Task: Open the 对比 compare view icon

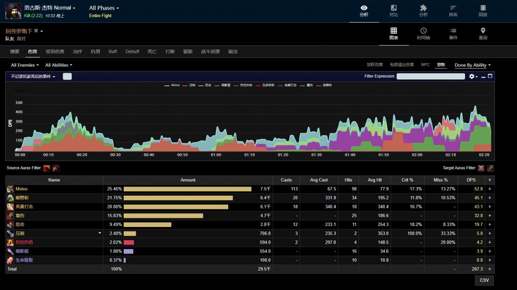Action: pyautogui.click(x=394, y=8)
